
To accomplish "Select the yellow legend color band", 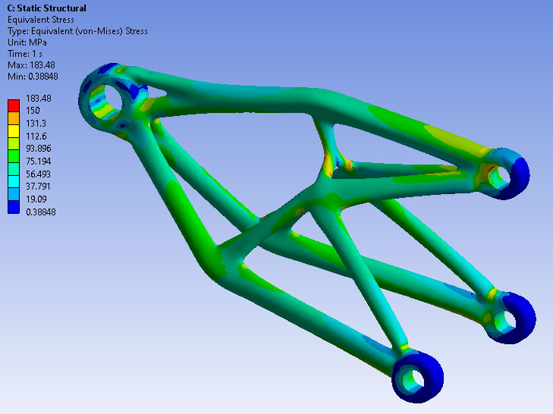I will (14, 131).
